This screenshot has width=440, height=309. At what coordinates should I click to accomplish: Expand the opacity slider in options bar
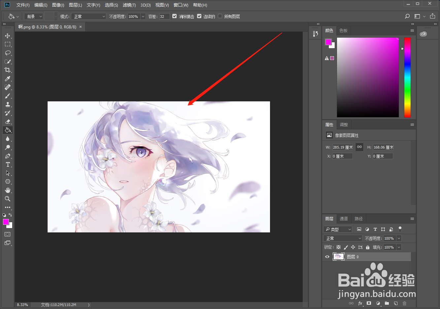point(143,16)
